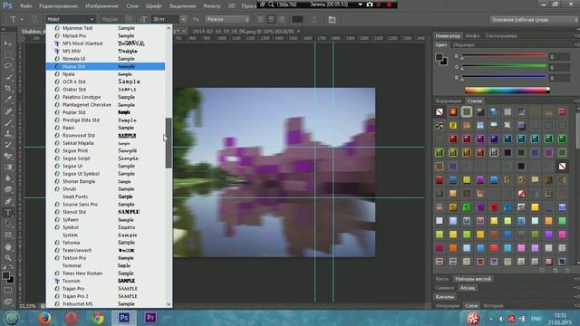Screen dimensions: 580x326
Task: Select the Rectangle shape tool
Action: point(8,235)
